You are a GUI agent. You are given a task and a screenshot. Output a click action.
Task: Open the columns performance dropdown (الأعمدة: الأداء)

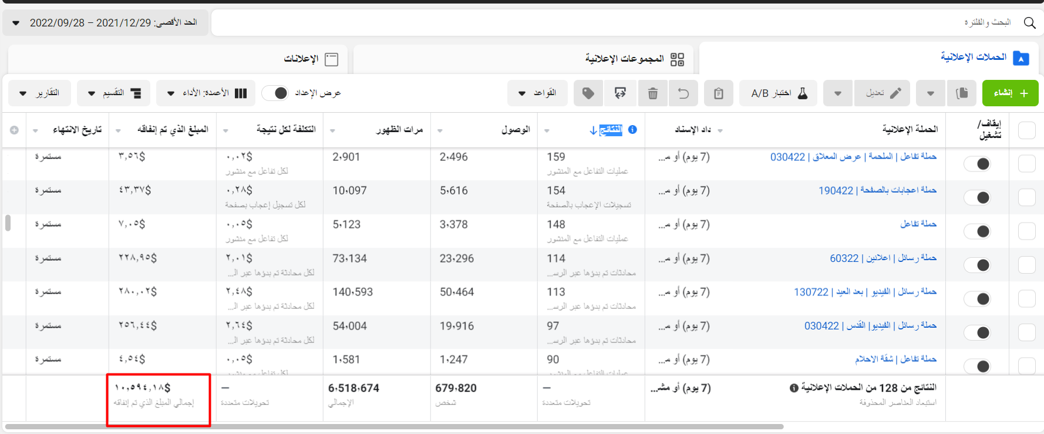(207, 93)
